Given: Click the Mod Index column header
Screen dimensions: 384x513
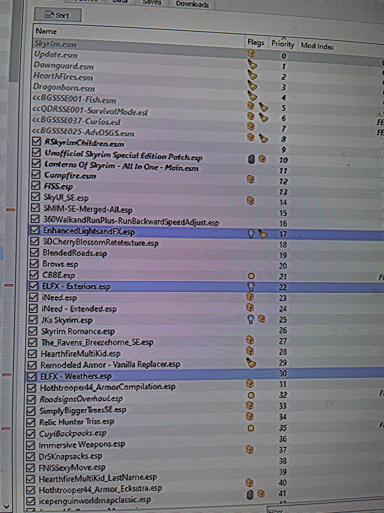Looking at the screenshot, I should point(317,46).
